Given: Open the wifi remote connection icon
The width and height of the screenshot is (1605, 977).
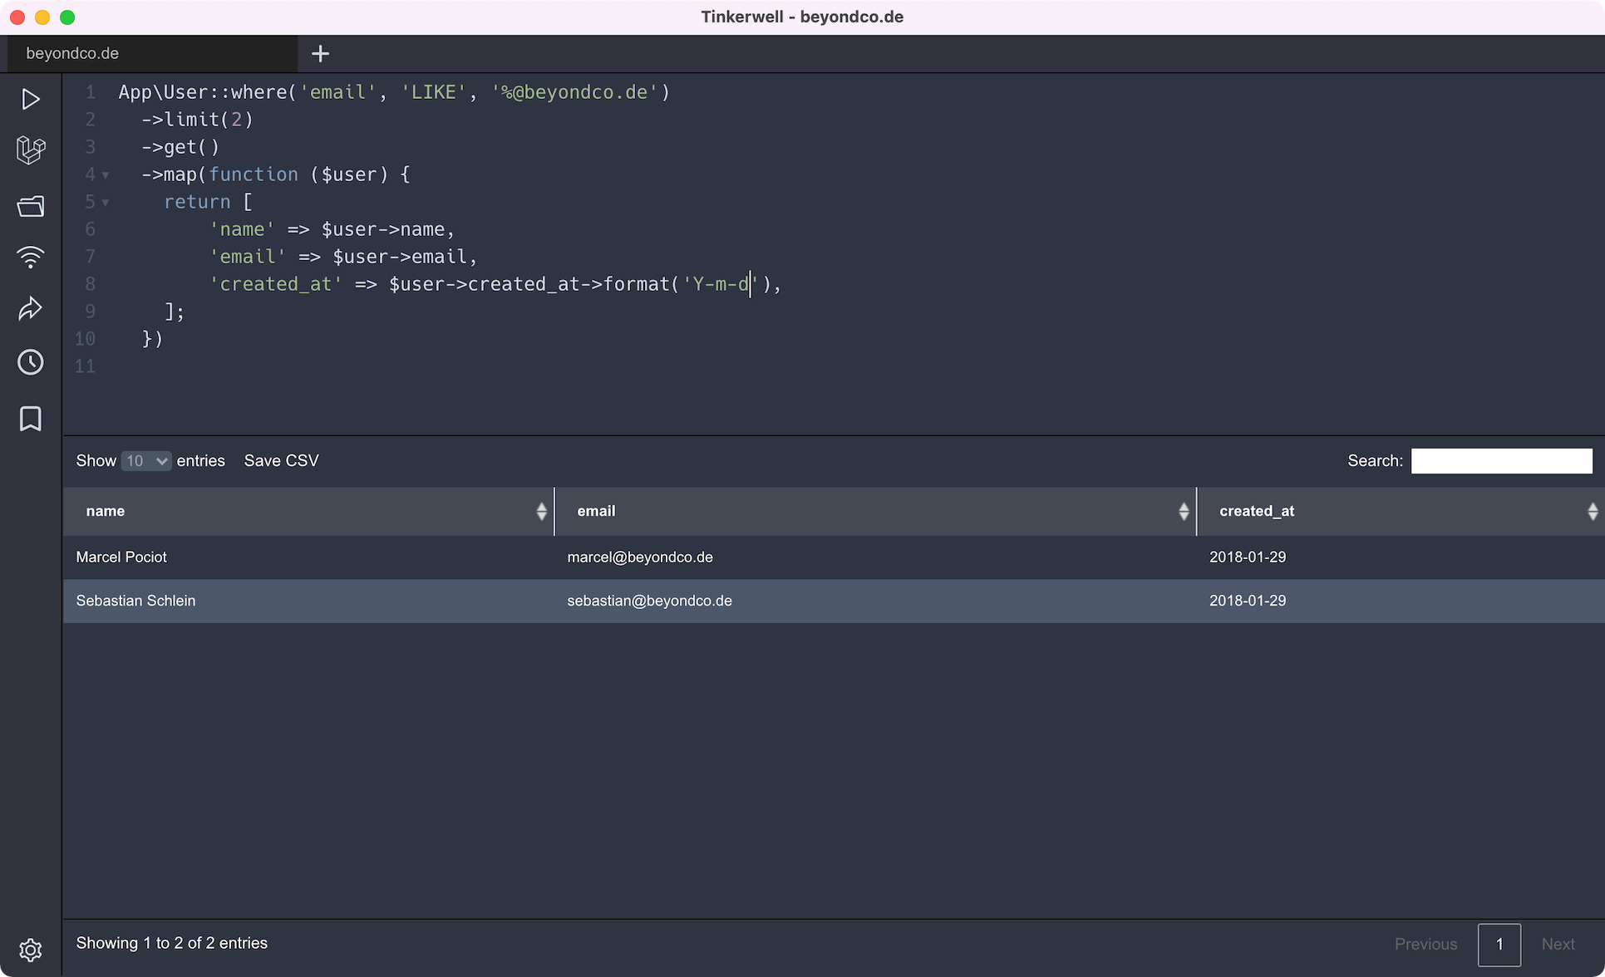Looking at the screenshot, I should point(31,258).
